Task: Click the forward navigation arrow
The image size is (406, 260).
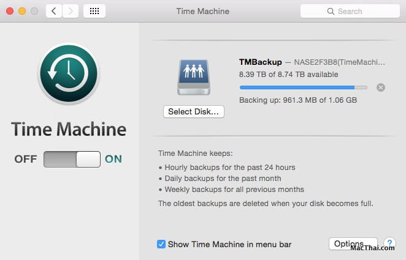Action: tap(71, 11)
